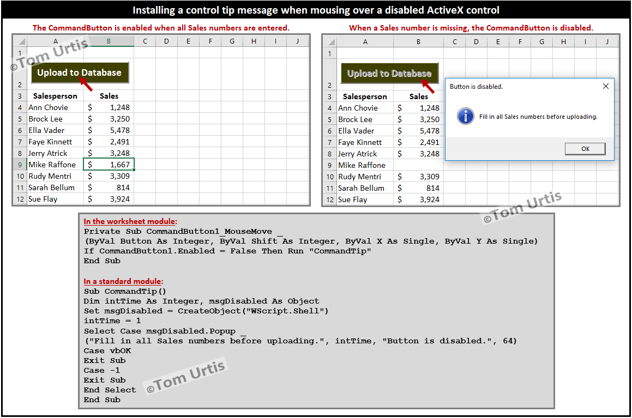Select column J header in left sheet
Image resolution: width=632 pixels, height=418 pixels.
pyautogui.click(x=297, y=41)
